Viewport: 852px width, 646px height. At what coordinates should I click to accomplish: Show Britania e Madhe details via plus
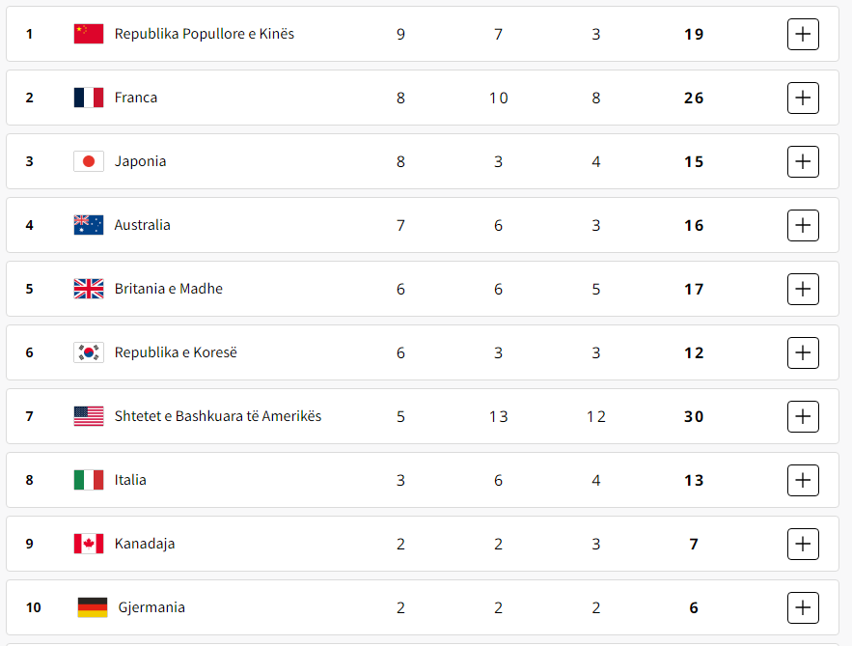click(x=803, y=289)
